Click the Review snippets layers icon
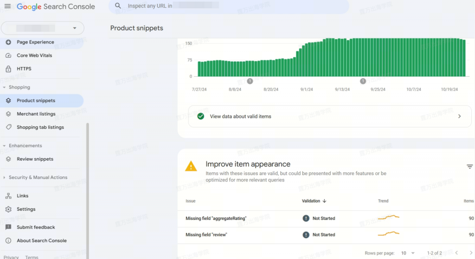This screenshot has width=475, height=259. pos(8,159)
